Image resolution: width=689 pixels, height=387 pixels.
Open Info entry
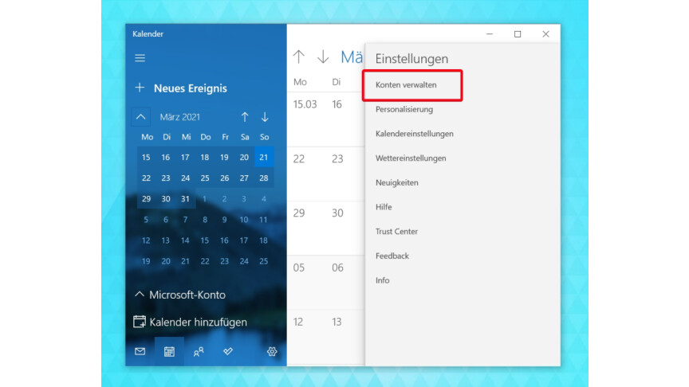coord(382,280)
